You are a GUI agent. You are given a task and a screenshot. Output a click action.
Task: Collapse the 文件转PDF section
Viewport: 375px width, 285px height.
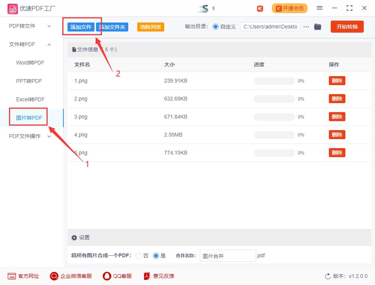pyautogui.click(x=23, y=44)
